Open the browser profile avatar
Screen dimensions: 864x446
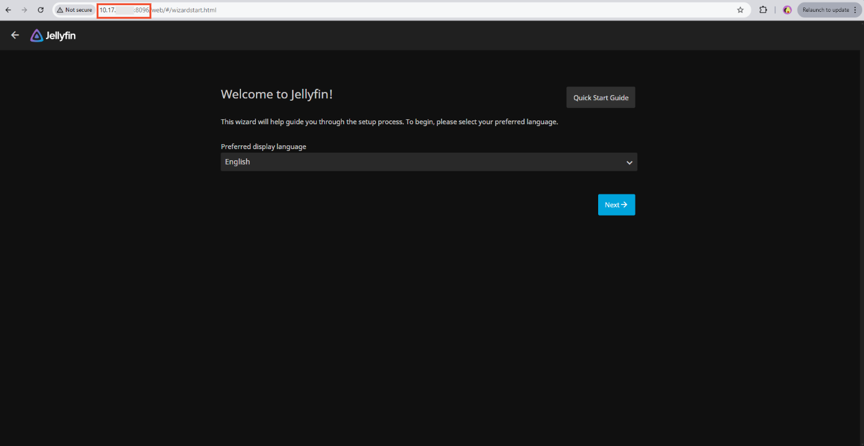click(787, 10)
